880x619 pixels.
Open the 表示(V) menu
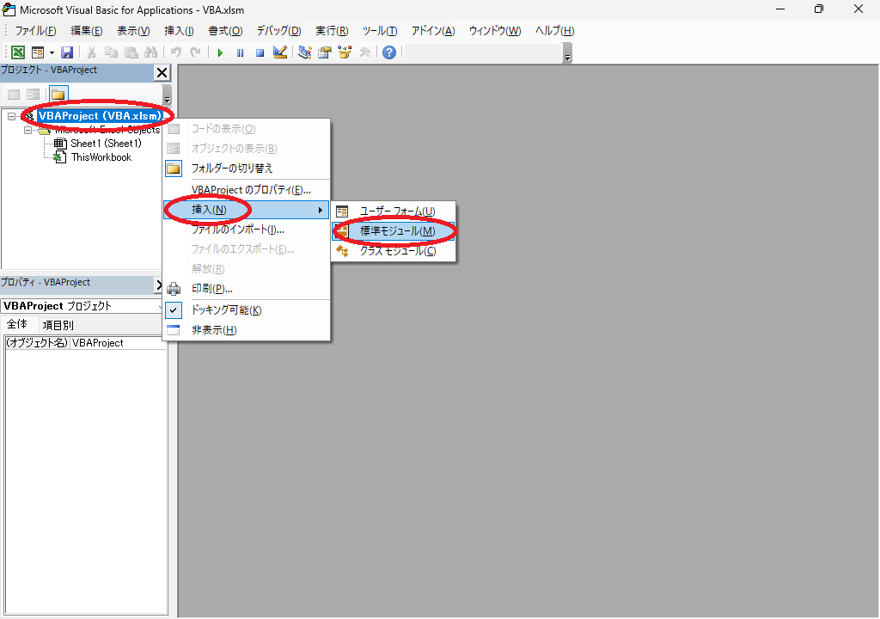(x=133, y=31)
